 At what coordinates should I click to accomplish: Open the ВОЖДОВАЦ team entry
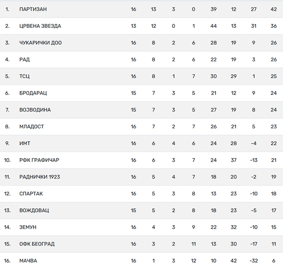[x=34, y=211]
